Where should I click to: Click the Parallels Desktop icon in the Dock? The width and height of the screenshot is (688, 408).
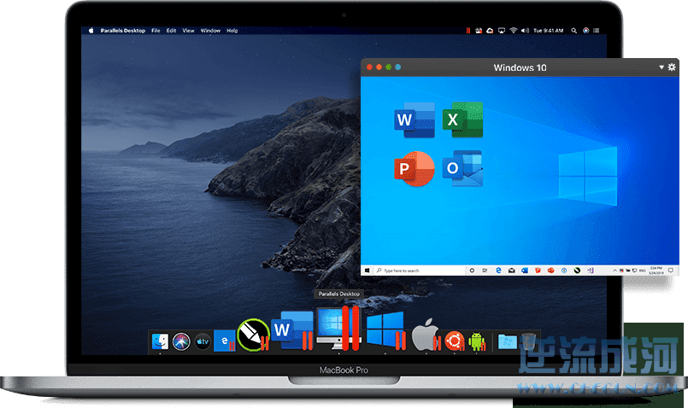[x=338, y=328]
